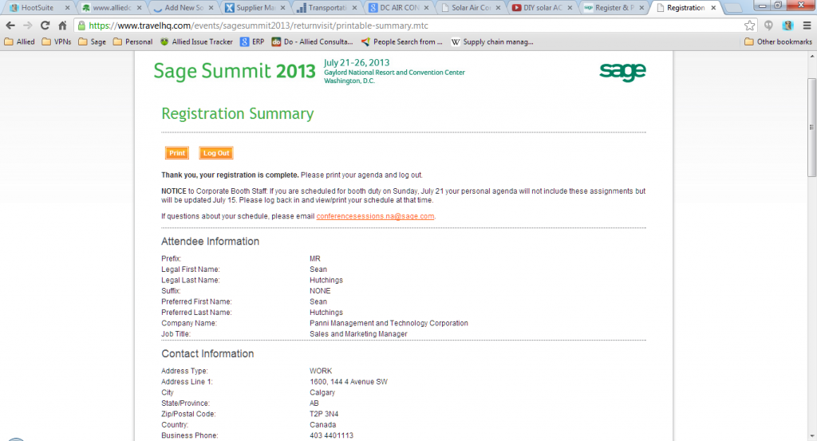Select suffix value NONE
817x441 pixels.
tap(320, 290)
